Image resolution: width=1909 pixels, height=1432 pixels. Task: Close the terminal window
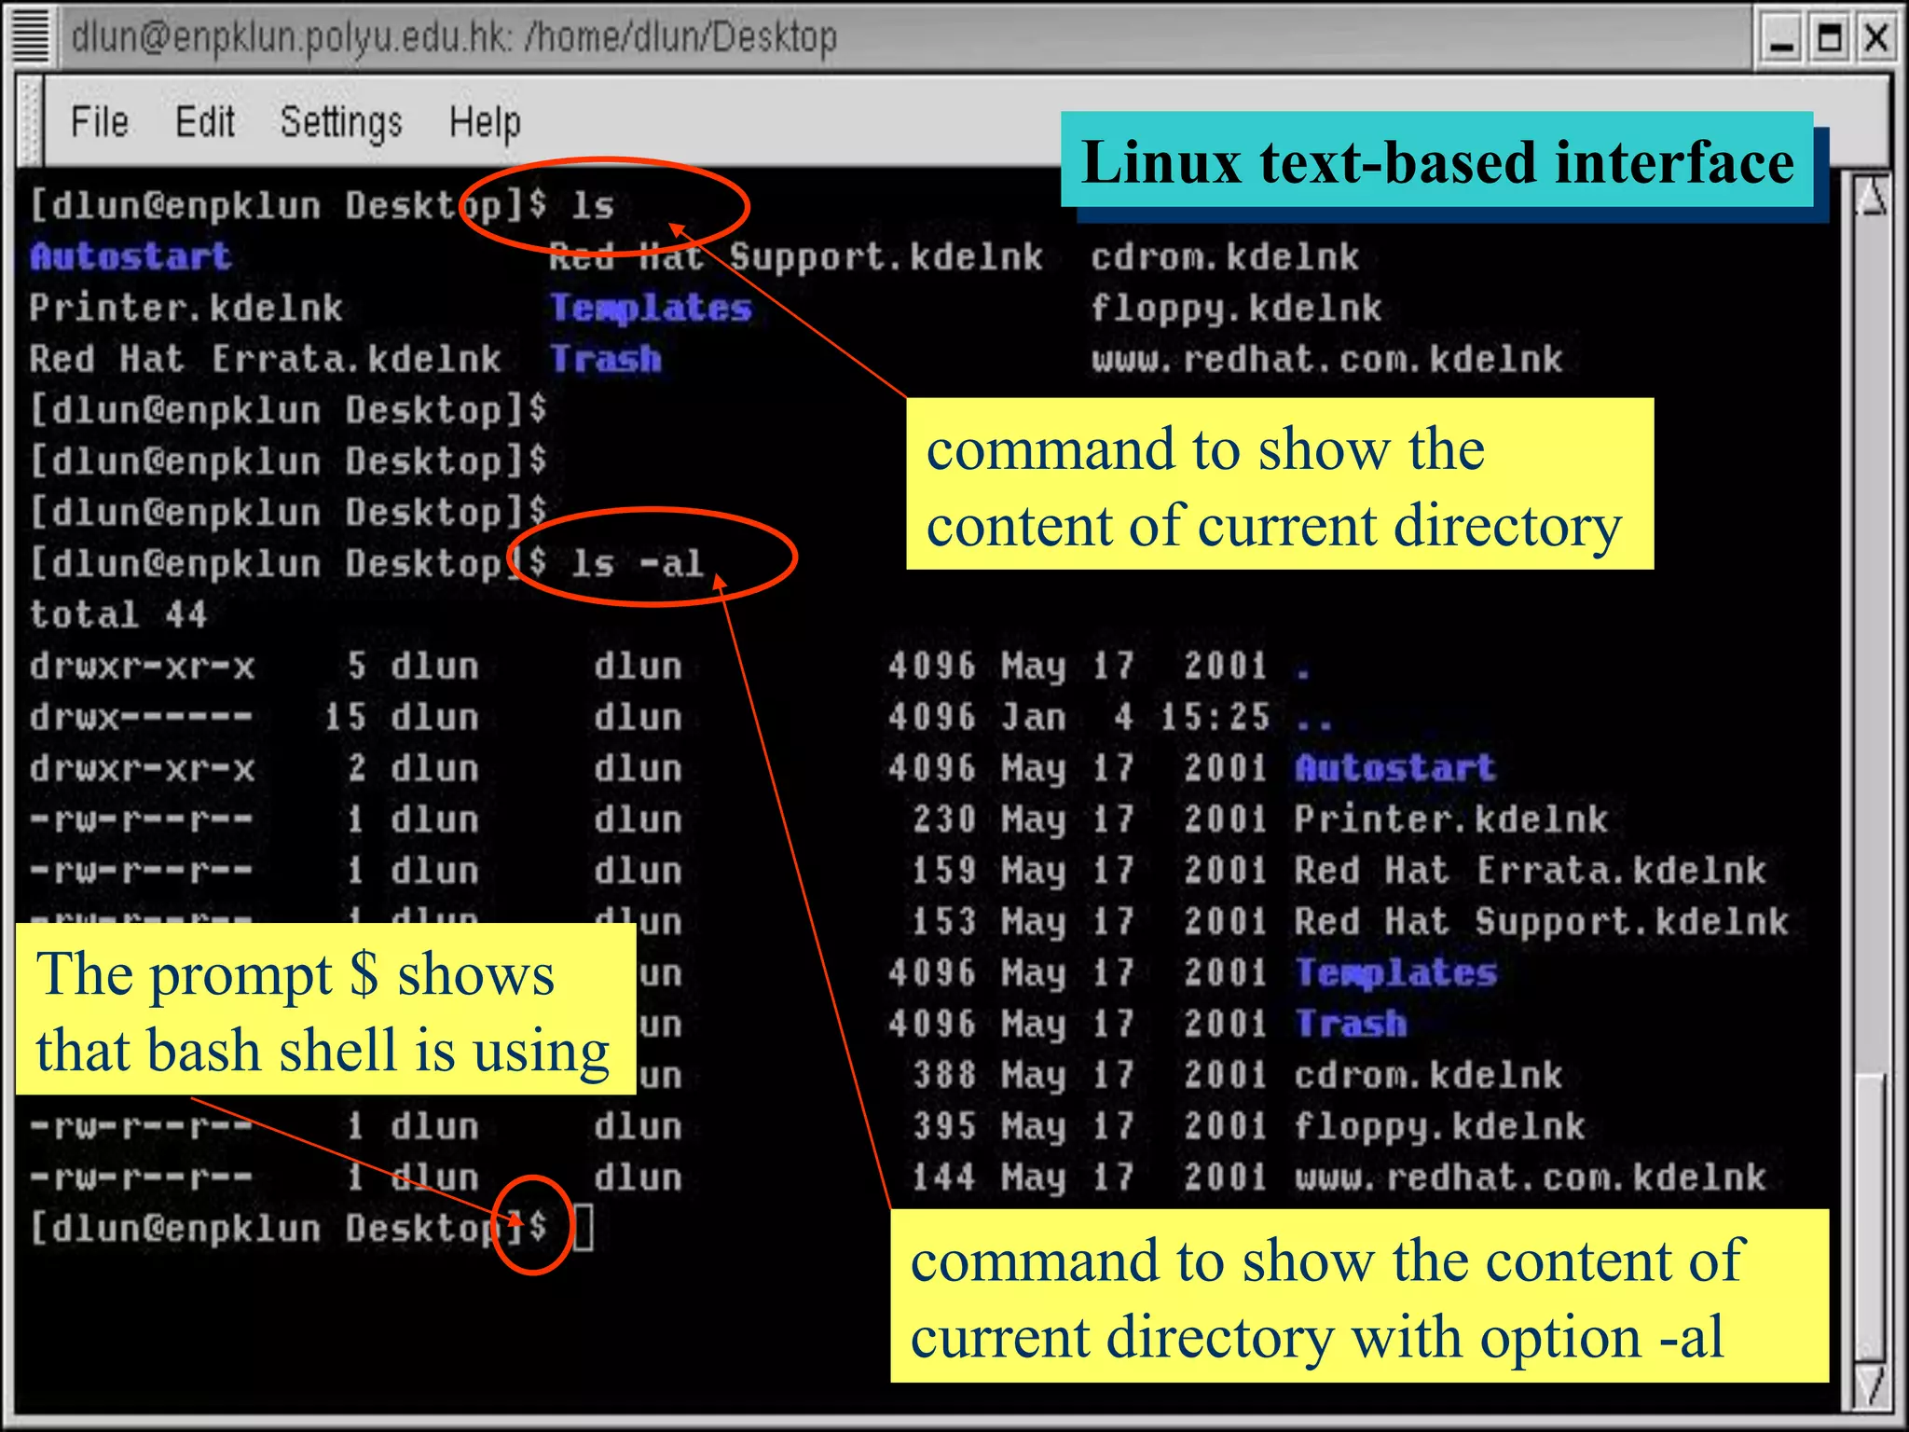point(1875,40)
